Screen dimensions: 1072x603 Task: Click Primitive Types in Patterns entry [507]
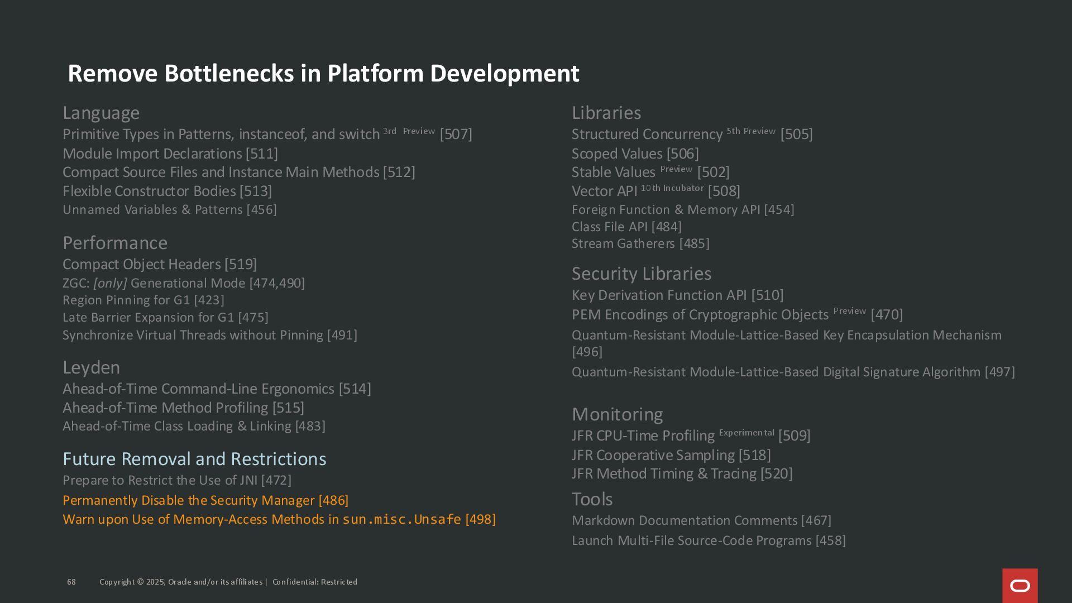(267, 135)
